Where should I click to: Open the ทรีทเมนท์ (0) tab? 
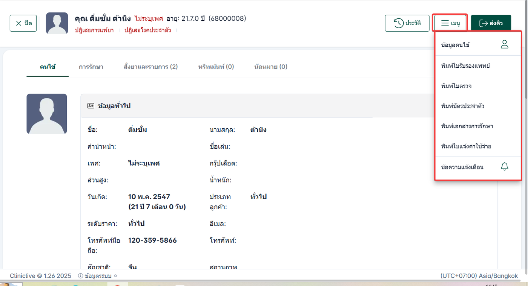point(216,67)
